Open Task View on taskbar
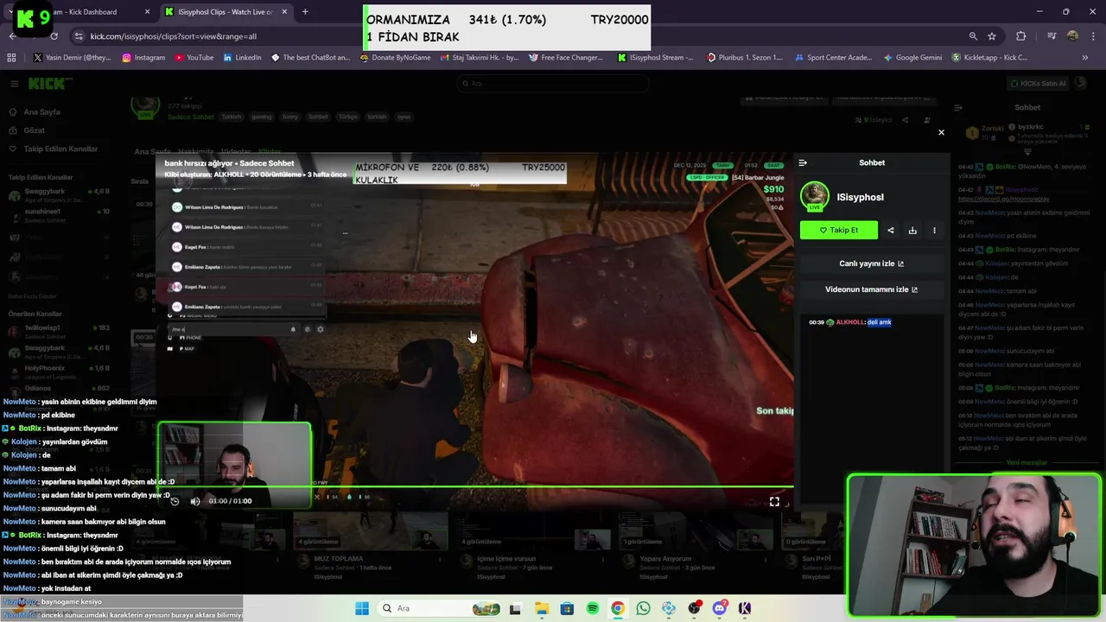 coord(515,608)
